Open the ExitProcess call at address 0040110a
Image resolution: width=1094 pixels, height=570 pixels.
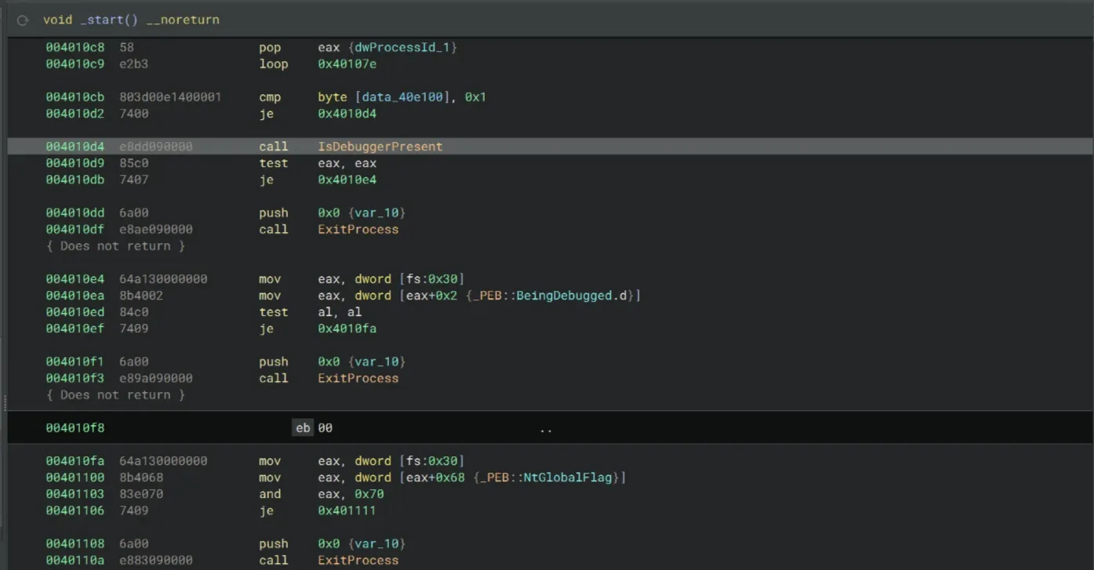358,561
